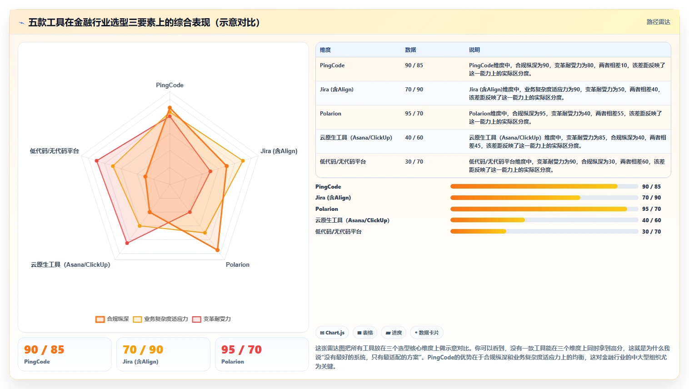This screenshot has width=689, height=389.
Task: Click the 数据卡片 chip
Action: pos(426,333)
